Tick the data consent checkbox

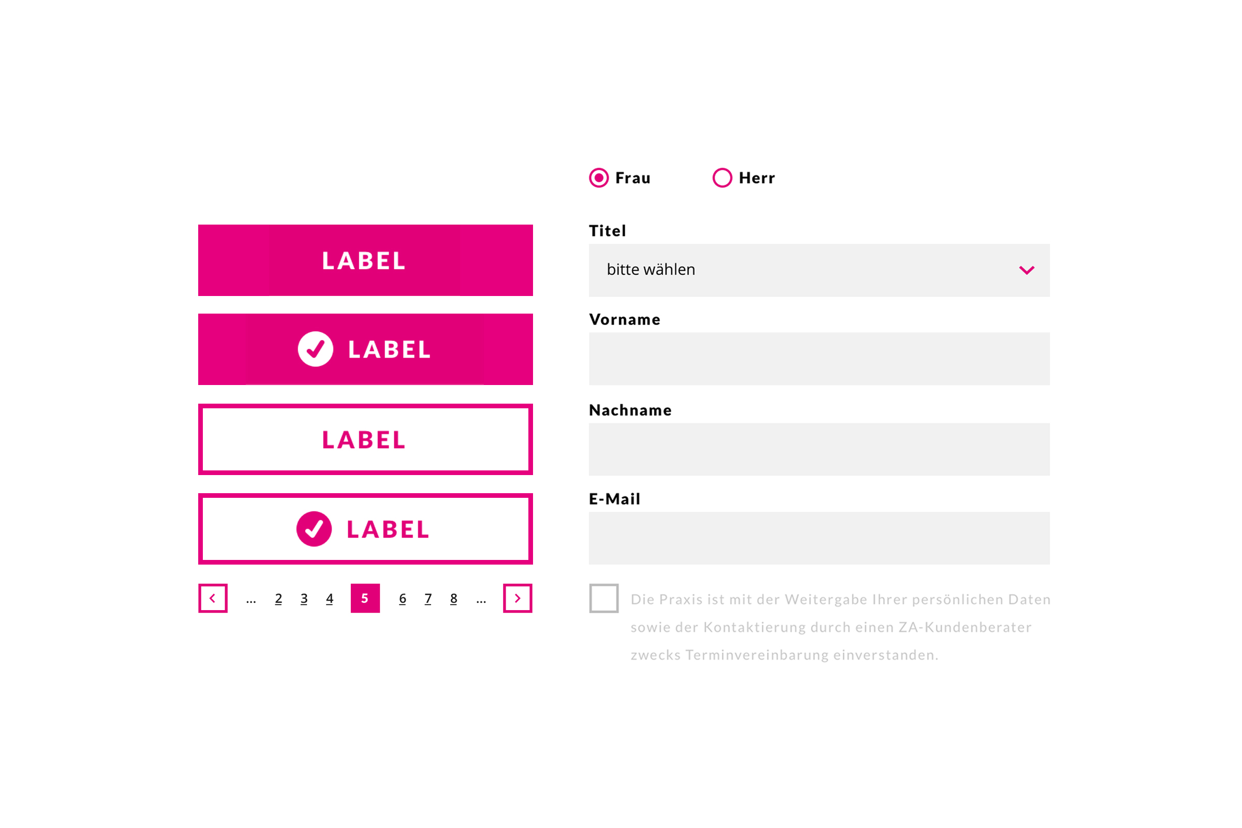603,598
